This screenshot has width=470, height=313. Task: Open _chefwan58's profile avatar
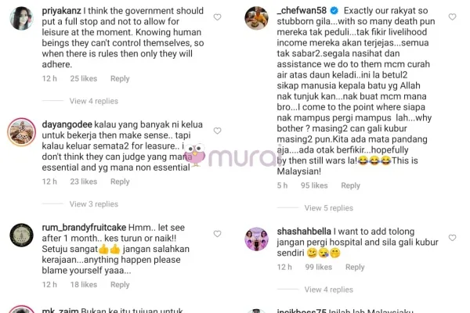tap(257, 18)
